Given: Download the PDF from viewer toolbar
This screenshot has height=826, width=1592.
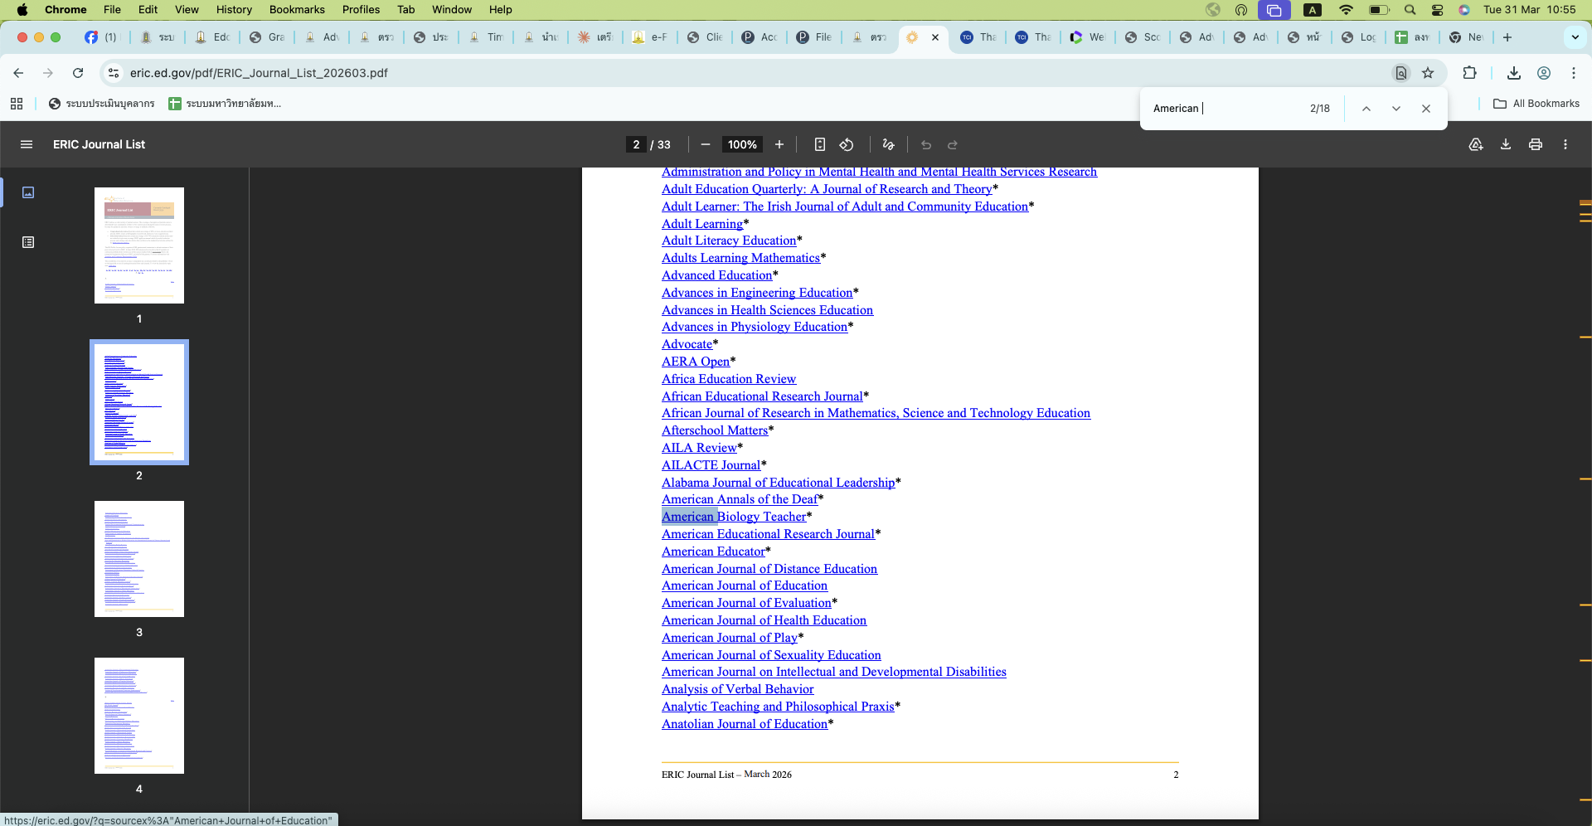Looking at the screenshot, I should (x=1506, y=144).
